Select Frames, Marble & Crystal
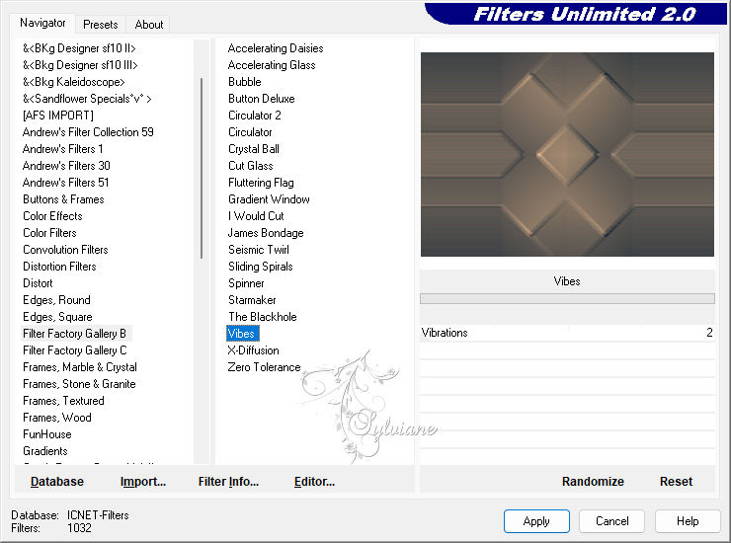Image resolution: width=731 pixels, height=543 pixels. [80, 367]
